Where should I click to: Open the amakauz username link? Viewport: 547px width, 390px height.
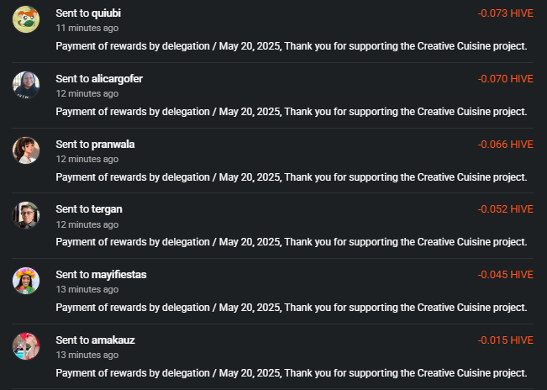(113, 340)
